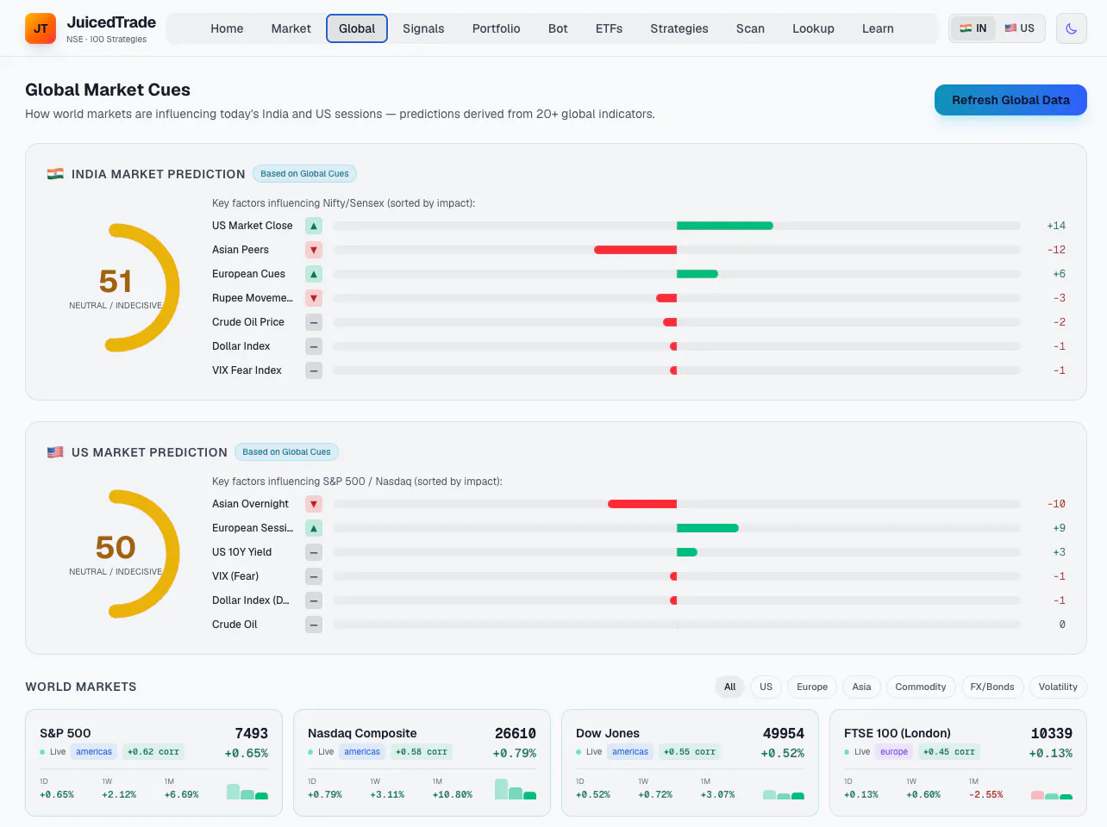Click the Based on Global Cues badge for US

286,452
